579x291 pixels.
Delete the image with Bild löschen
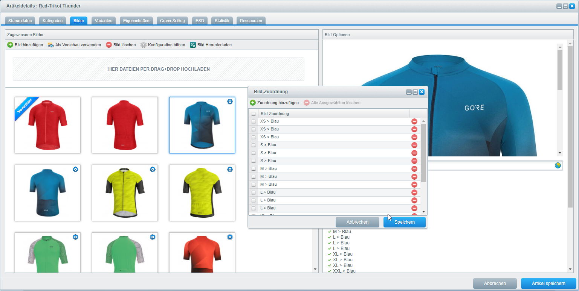[x=121, y=45]
